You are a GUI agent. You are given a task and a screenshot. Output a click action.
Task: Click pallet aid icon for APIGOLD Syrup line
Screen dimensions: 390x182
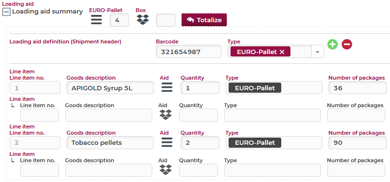click(x=167, y=87)
